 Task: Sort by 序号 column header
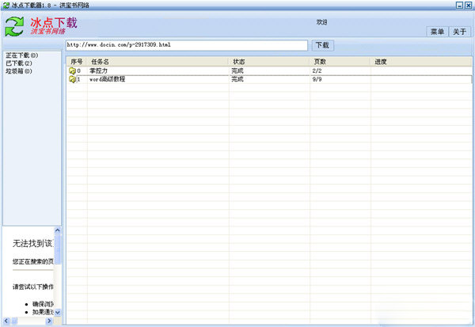click(x=77, y=62)
